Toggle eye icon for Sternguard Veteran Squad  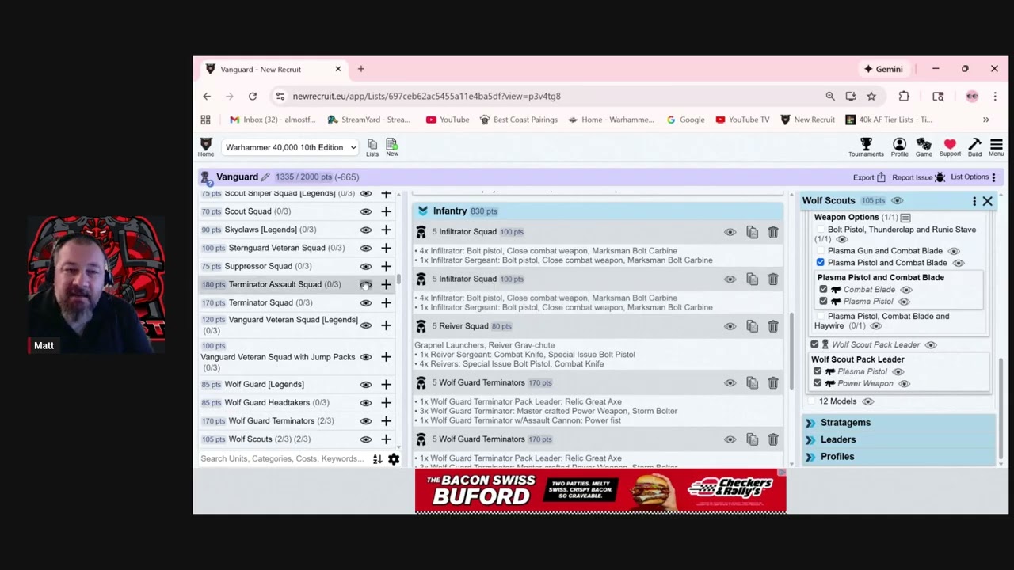pyautogui.click(x=365, y=248)
